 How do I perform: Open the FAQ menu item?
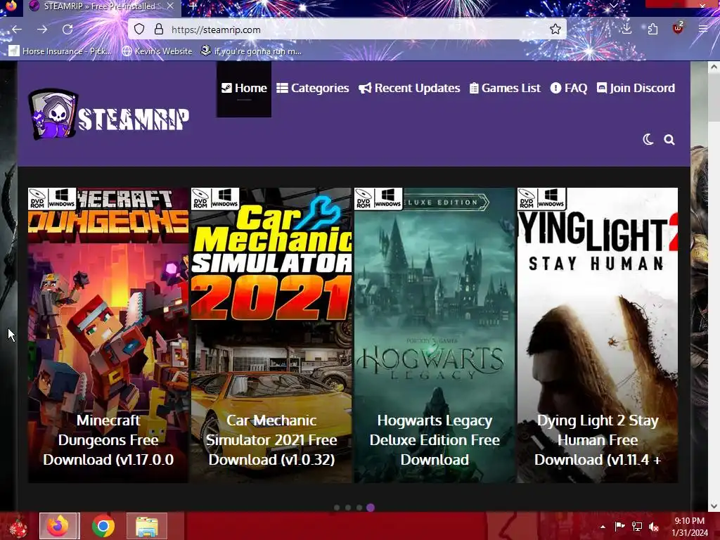click(569, 88)
